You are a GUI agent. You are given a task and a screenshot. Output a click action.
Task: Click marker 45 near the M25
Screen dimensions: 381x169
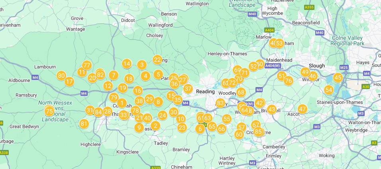click(x=338, y=78)
